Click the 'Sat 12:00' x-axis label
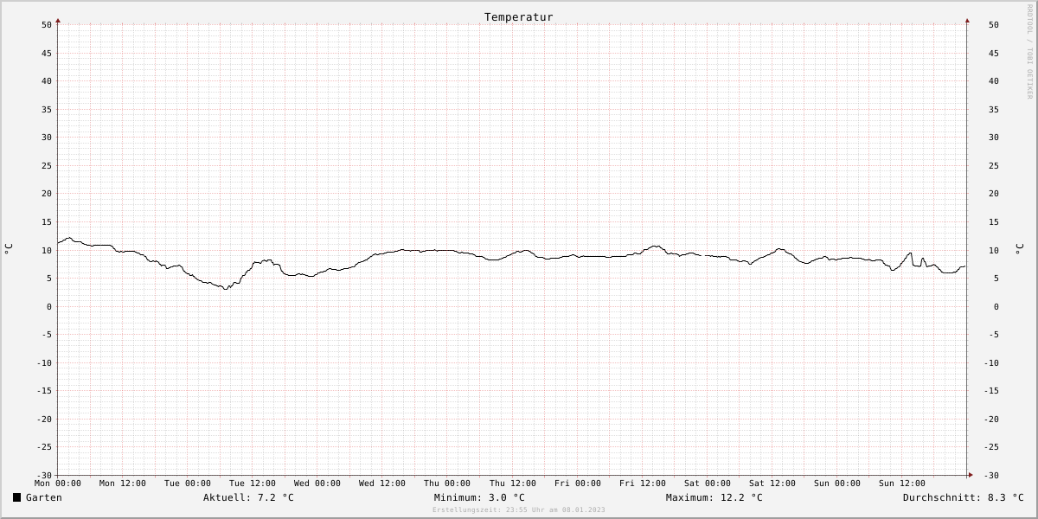Image resolution: width=1038 pixels, height=519 pixels. (x=772, y=484)
